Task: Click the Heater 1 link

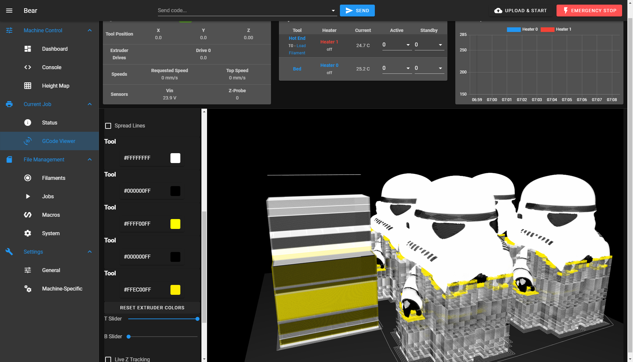Action: click(329, 42)
